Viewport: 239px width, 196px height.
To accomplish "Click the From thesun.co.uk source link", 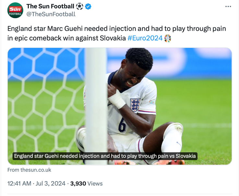I will pyautogui.click(x=29, y=170).
